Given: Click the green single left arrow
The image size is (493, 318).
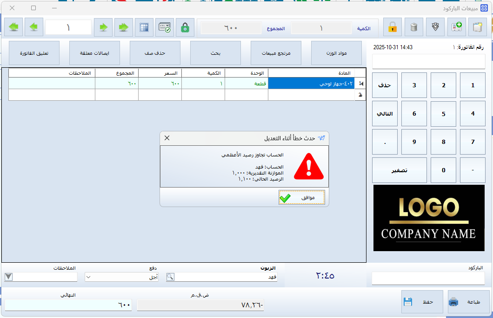Looking at the screenshot, I should click(x=34, y=27).
